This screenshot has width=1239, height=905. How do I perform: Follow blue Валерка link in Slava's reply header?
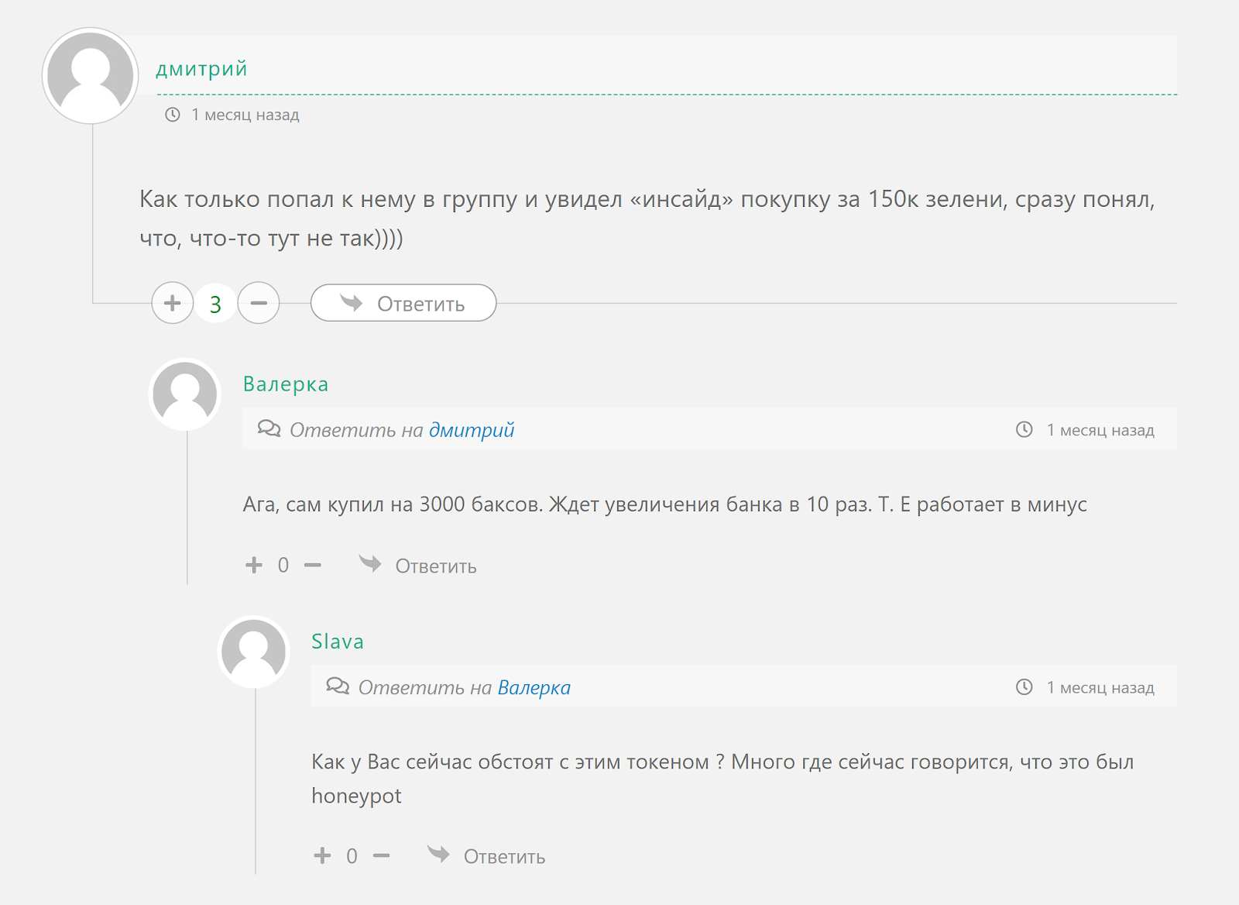click(534, 687)
